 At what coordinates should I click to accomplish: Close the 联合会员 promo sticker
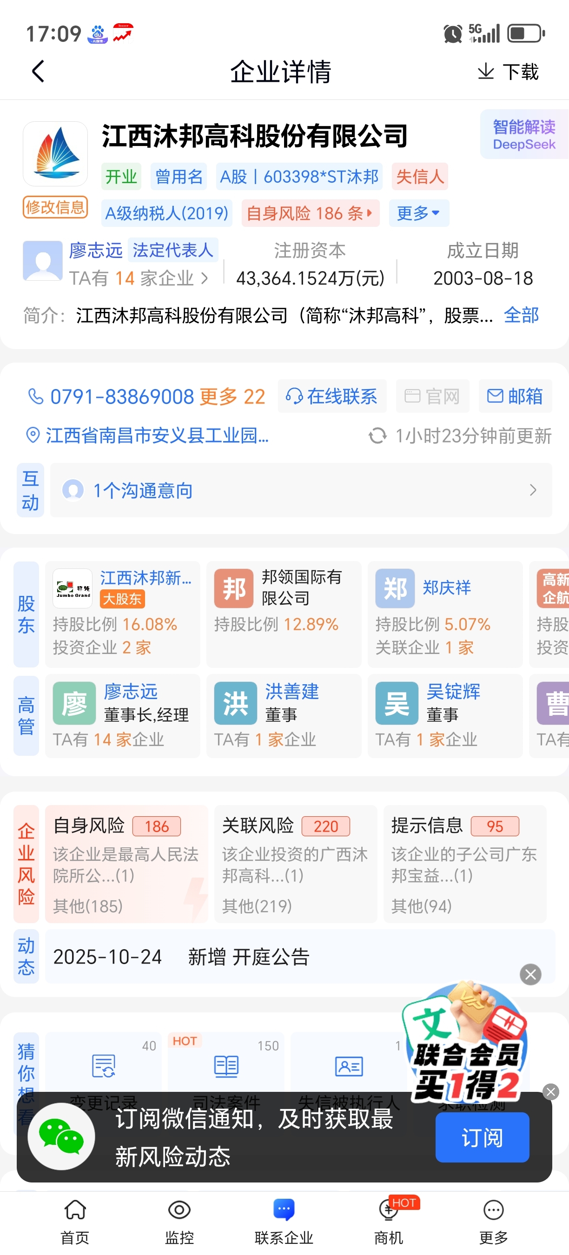tap(530, 974)
